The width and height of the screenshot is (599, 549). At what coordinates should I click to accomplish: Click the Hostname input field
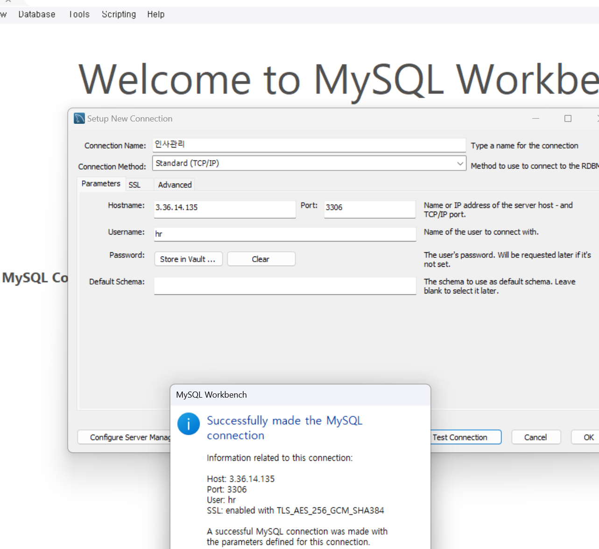225,209
